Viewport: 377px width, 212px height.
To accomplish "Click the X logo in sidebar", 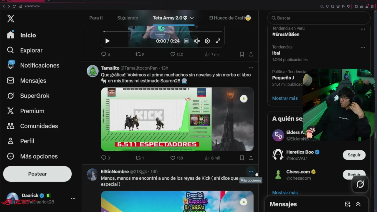I will point(11,19).
